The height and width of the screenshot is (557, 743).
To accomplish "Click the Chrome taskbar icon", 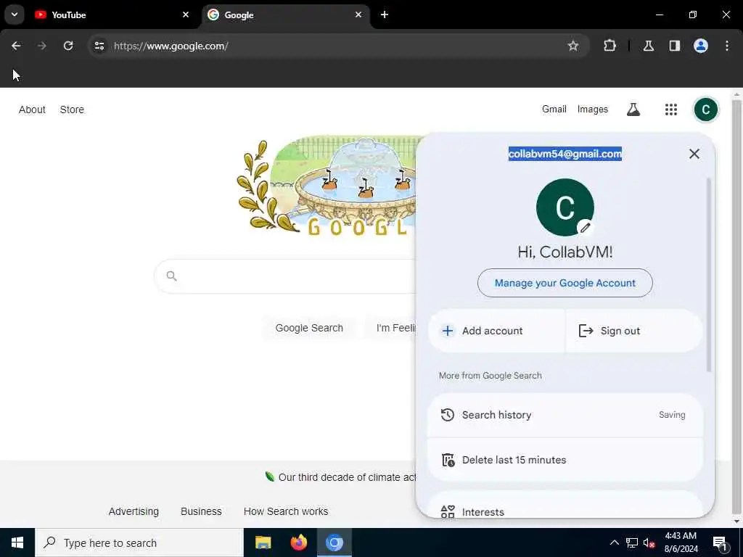I will click(x=334, y=542).
